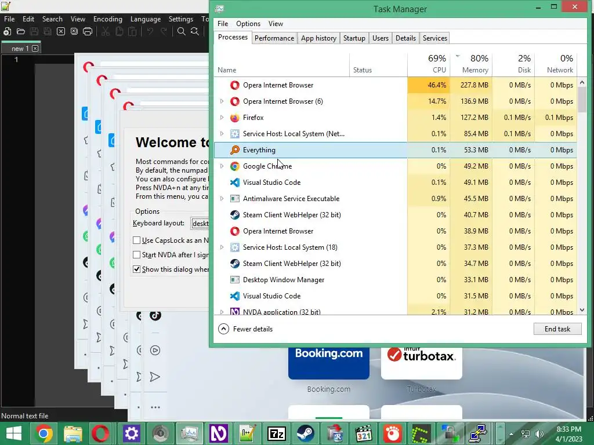This screenshot has height=445, width=594.
Task: Open the TurboTax speed dial tile
Action: pos(421,363)
